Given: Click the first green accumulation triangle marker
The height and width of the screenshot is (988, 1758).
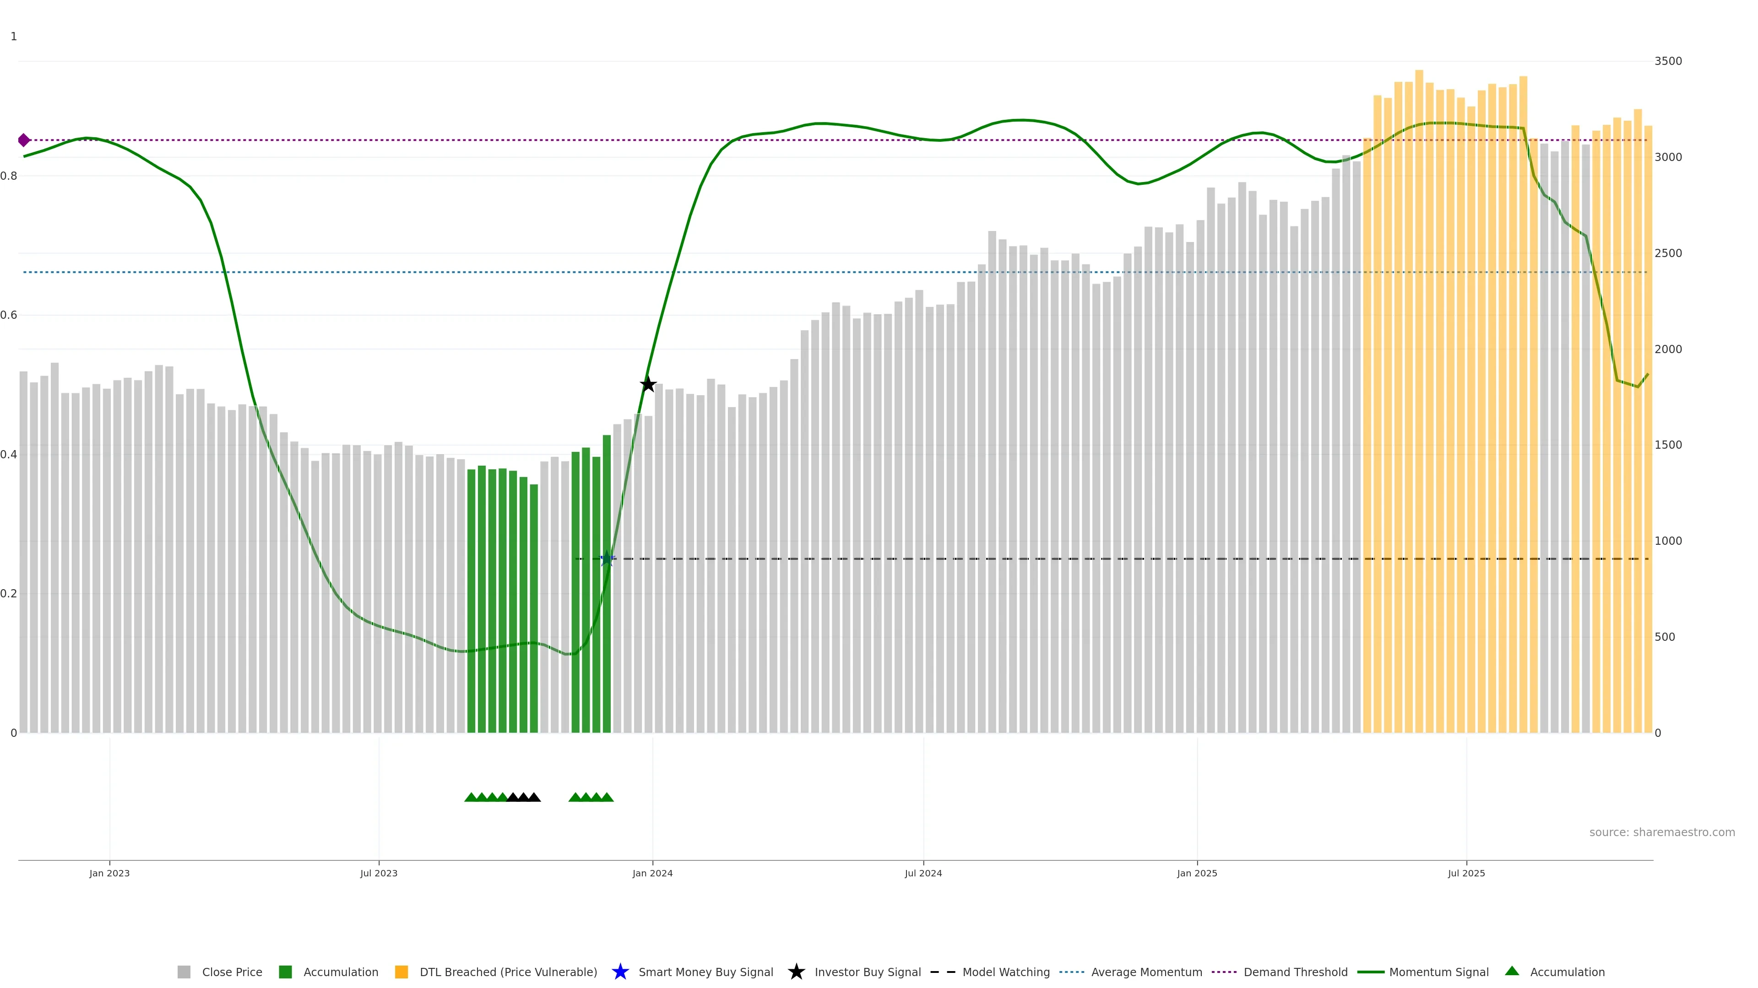Looking at the screenshot, I should [470, 797].
